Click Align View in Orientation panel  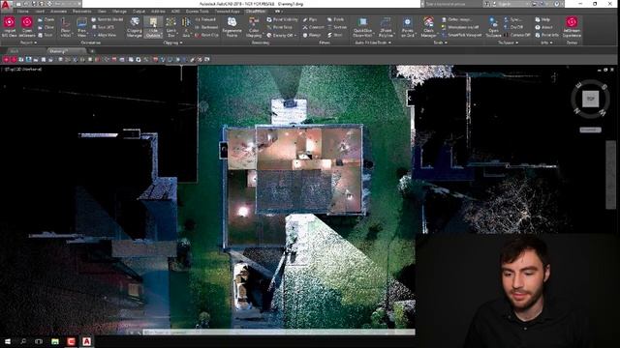tap(105, 35)
